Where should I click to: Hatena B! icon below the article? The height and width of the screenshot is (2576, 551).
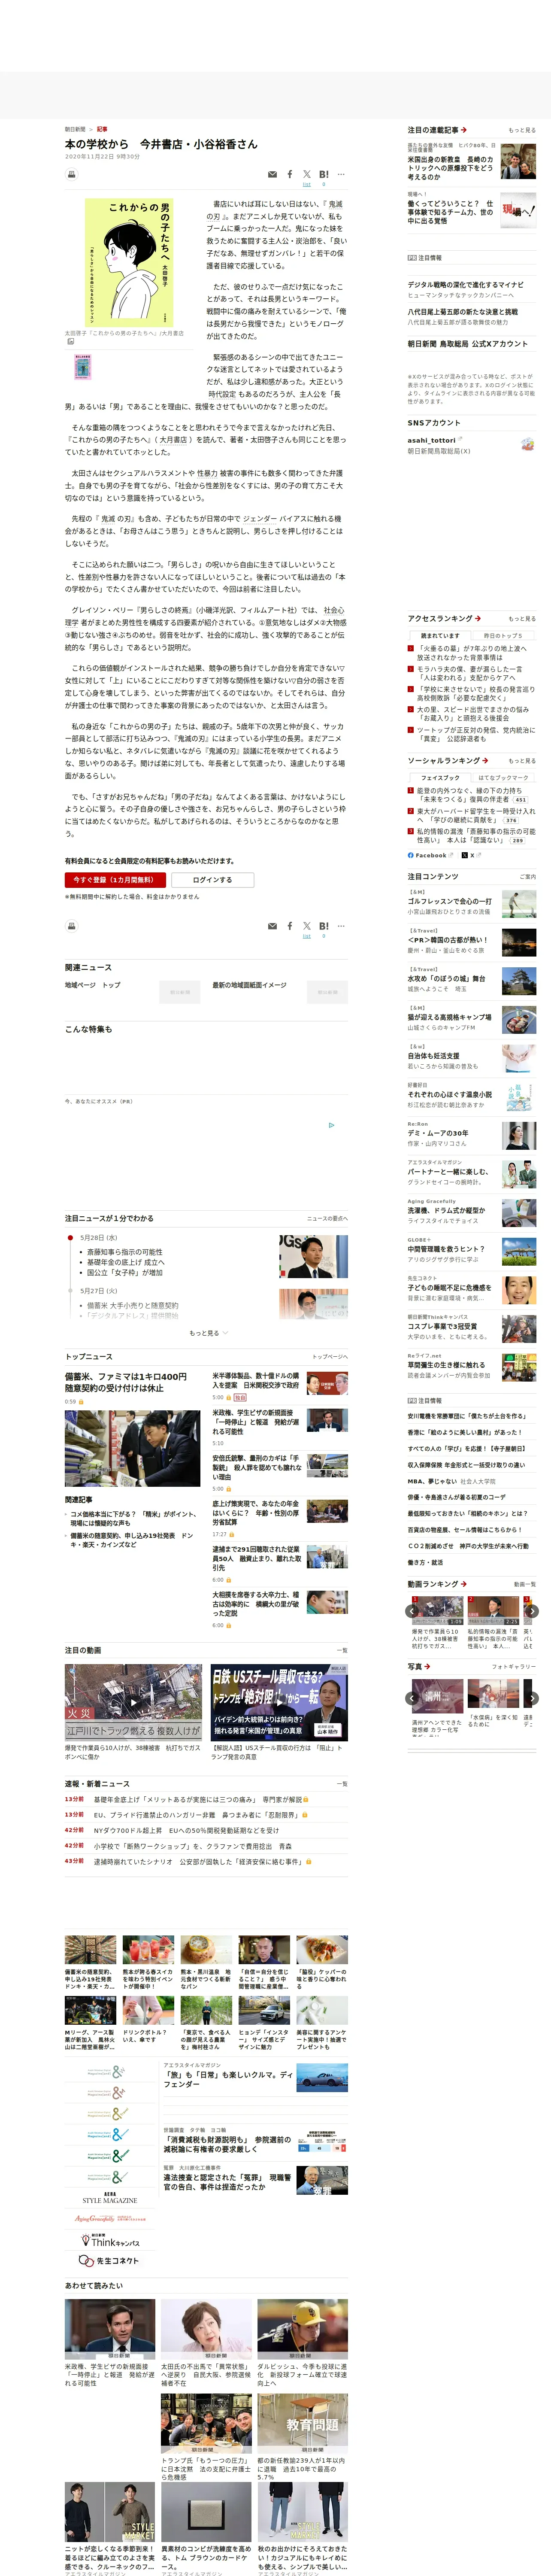324,926
